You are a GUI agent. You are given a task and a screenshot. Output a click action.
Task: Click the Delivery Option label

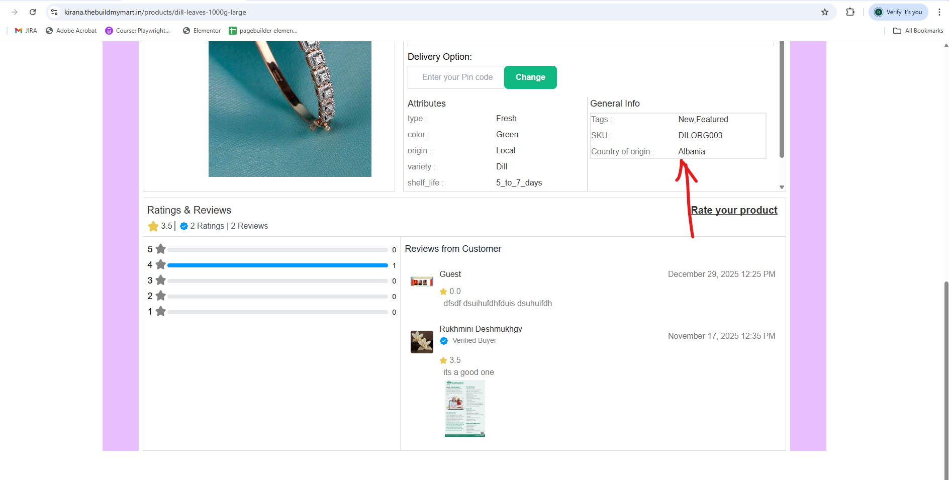[x=440, y=57]
